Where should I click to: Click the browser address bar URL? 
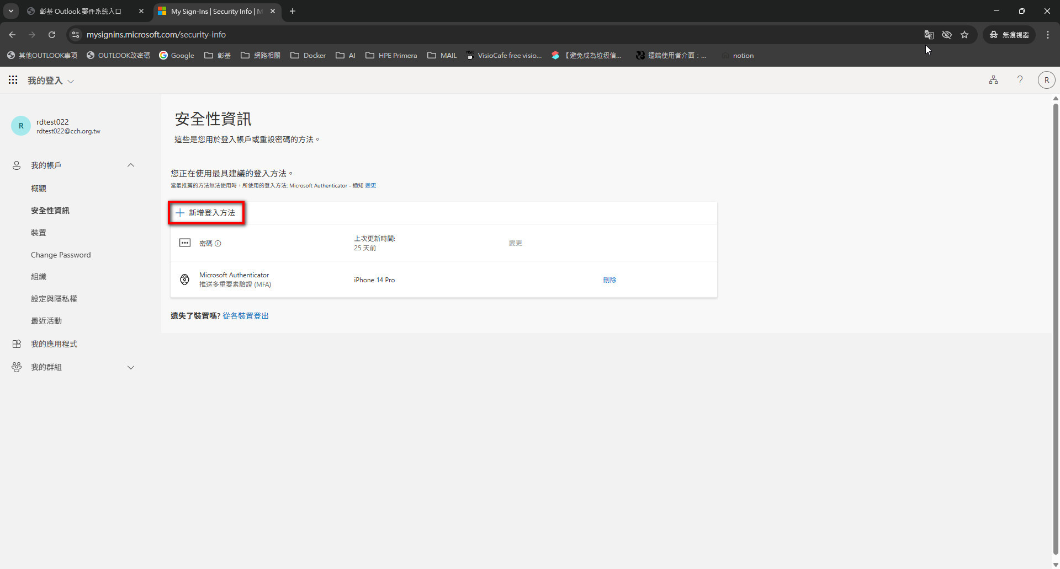156,35
